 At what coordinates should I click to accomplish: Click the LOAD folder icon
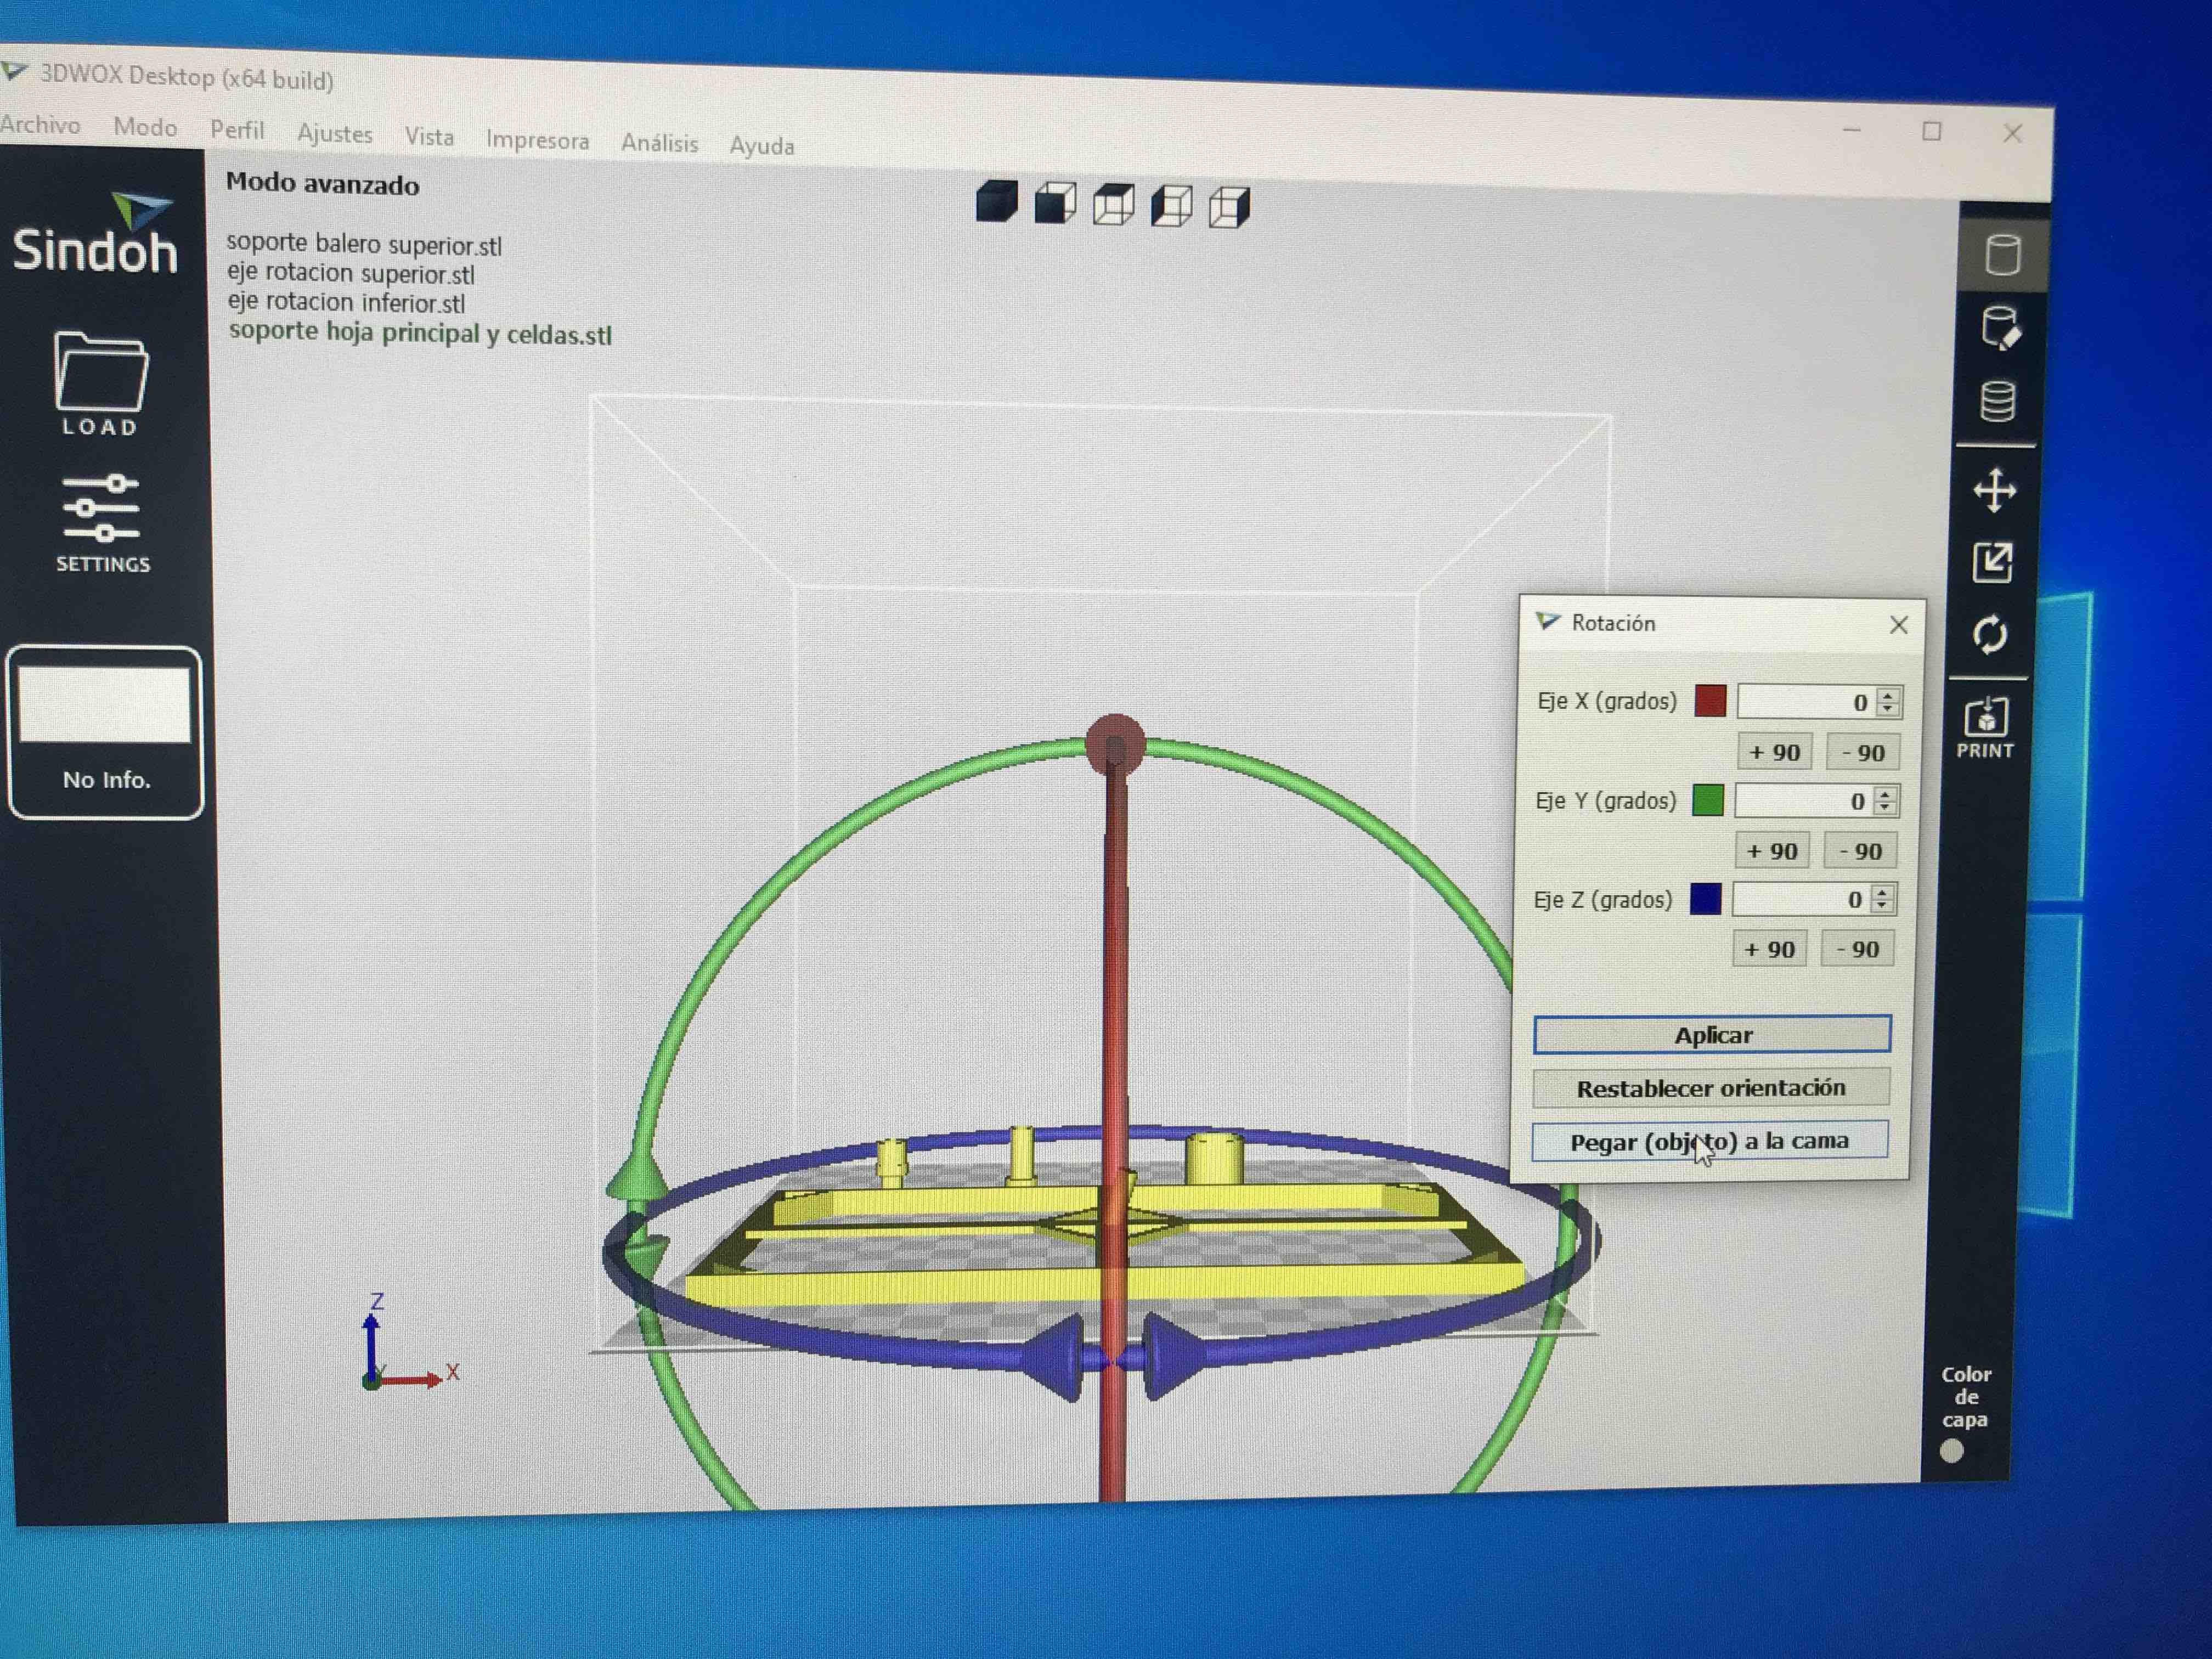pyautogui.click(x=100, y=372)
